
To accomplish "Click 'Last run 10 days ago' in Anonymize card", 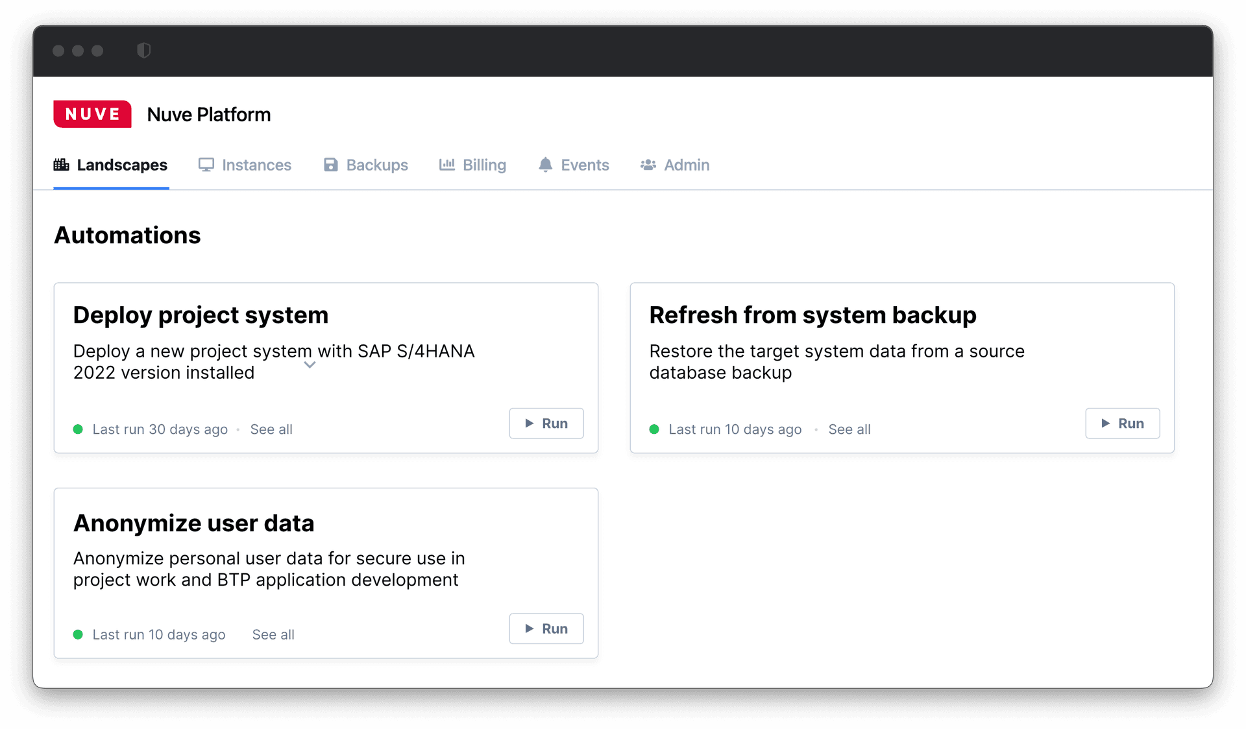I will [159, 634].
